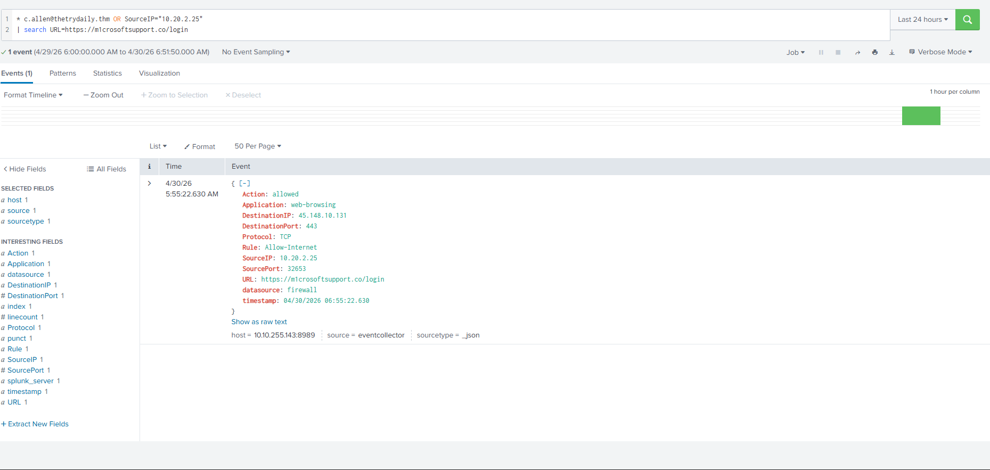This screenshot has height=470, width=990.
Task: Open the Format events button
Action: (200, 147)
